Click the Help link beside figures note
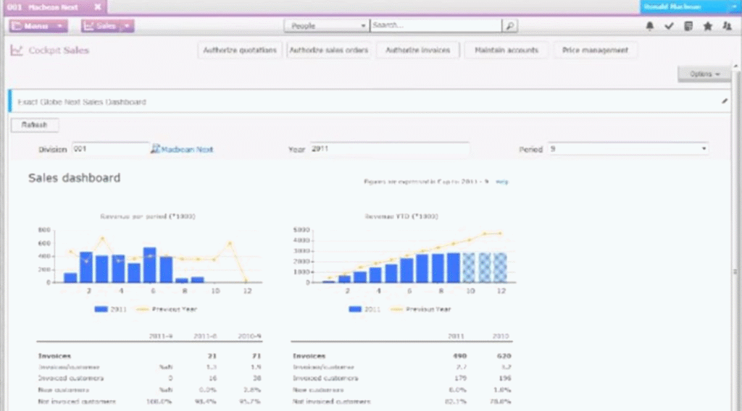The width and height of the screenshot is (742, 411). click(501, 182)
